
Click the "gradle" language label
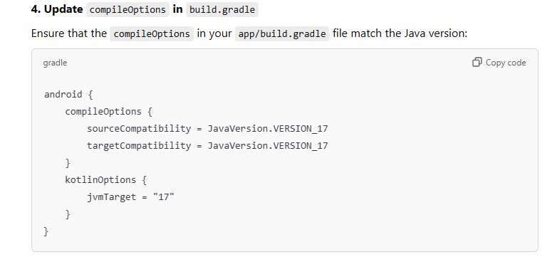[x=55, y=63]
